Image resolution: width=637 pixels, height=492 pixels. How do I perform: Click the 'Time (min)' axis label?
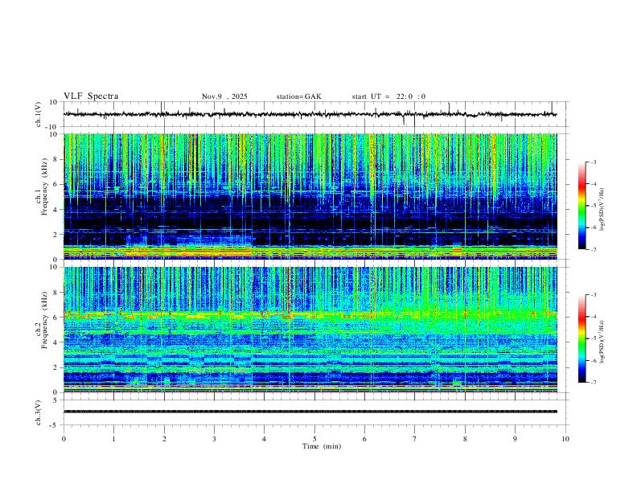(322, 446)
